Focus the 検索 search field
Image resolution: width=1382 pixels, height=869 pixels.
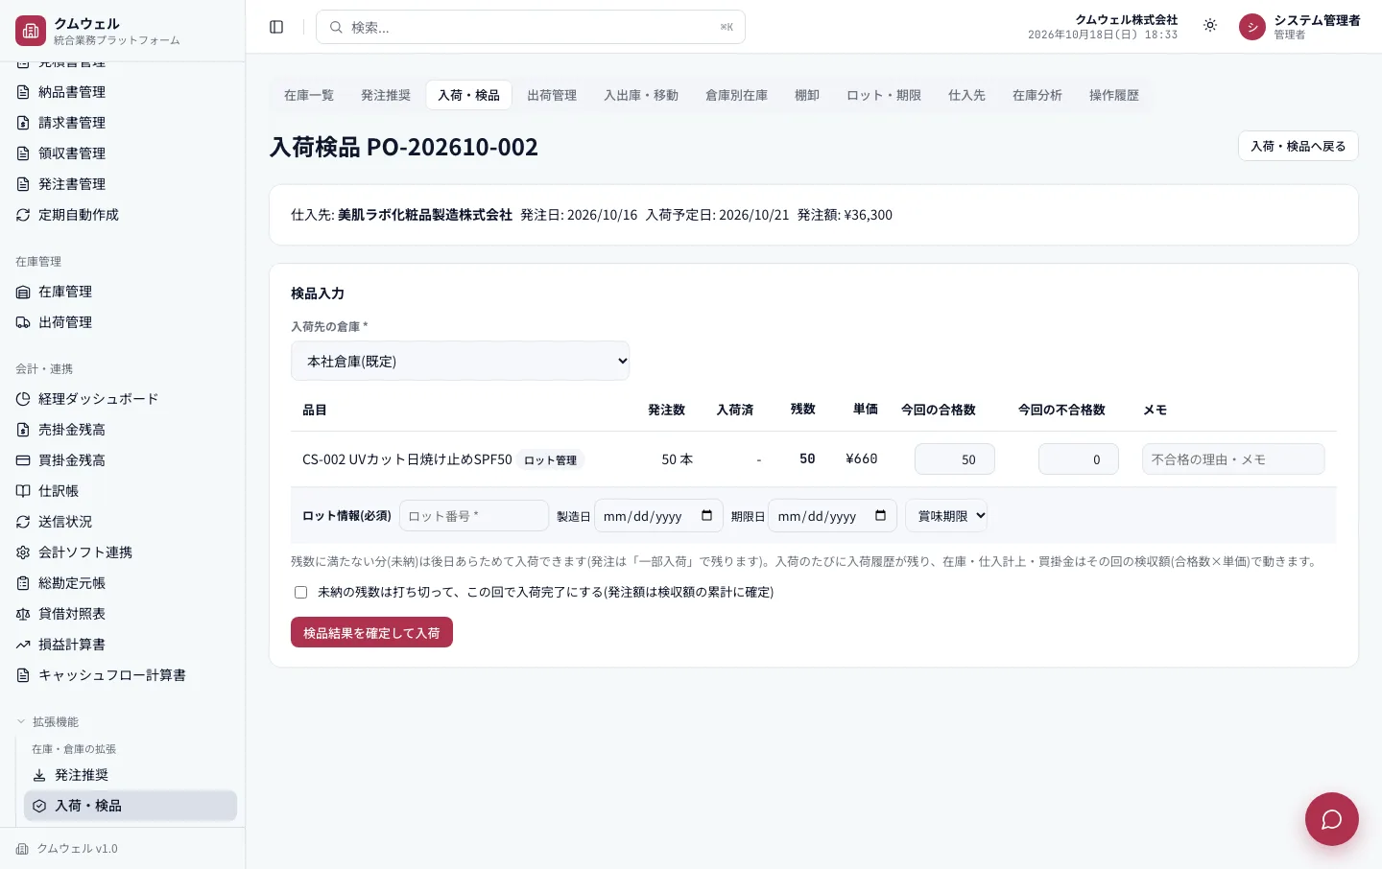(531, 27)
